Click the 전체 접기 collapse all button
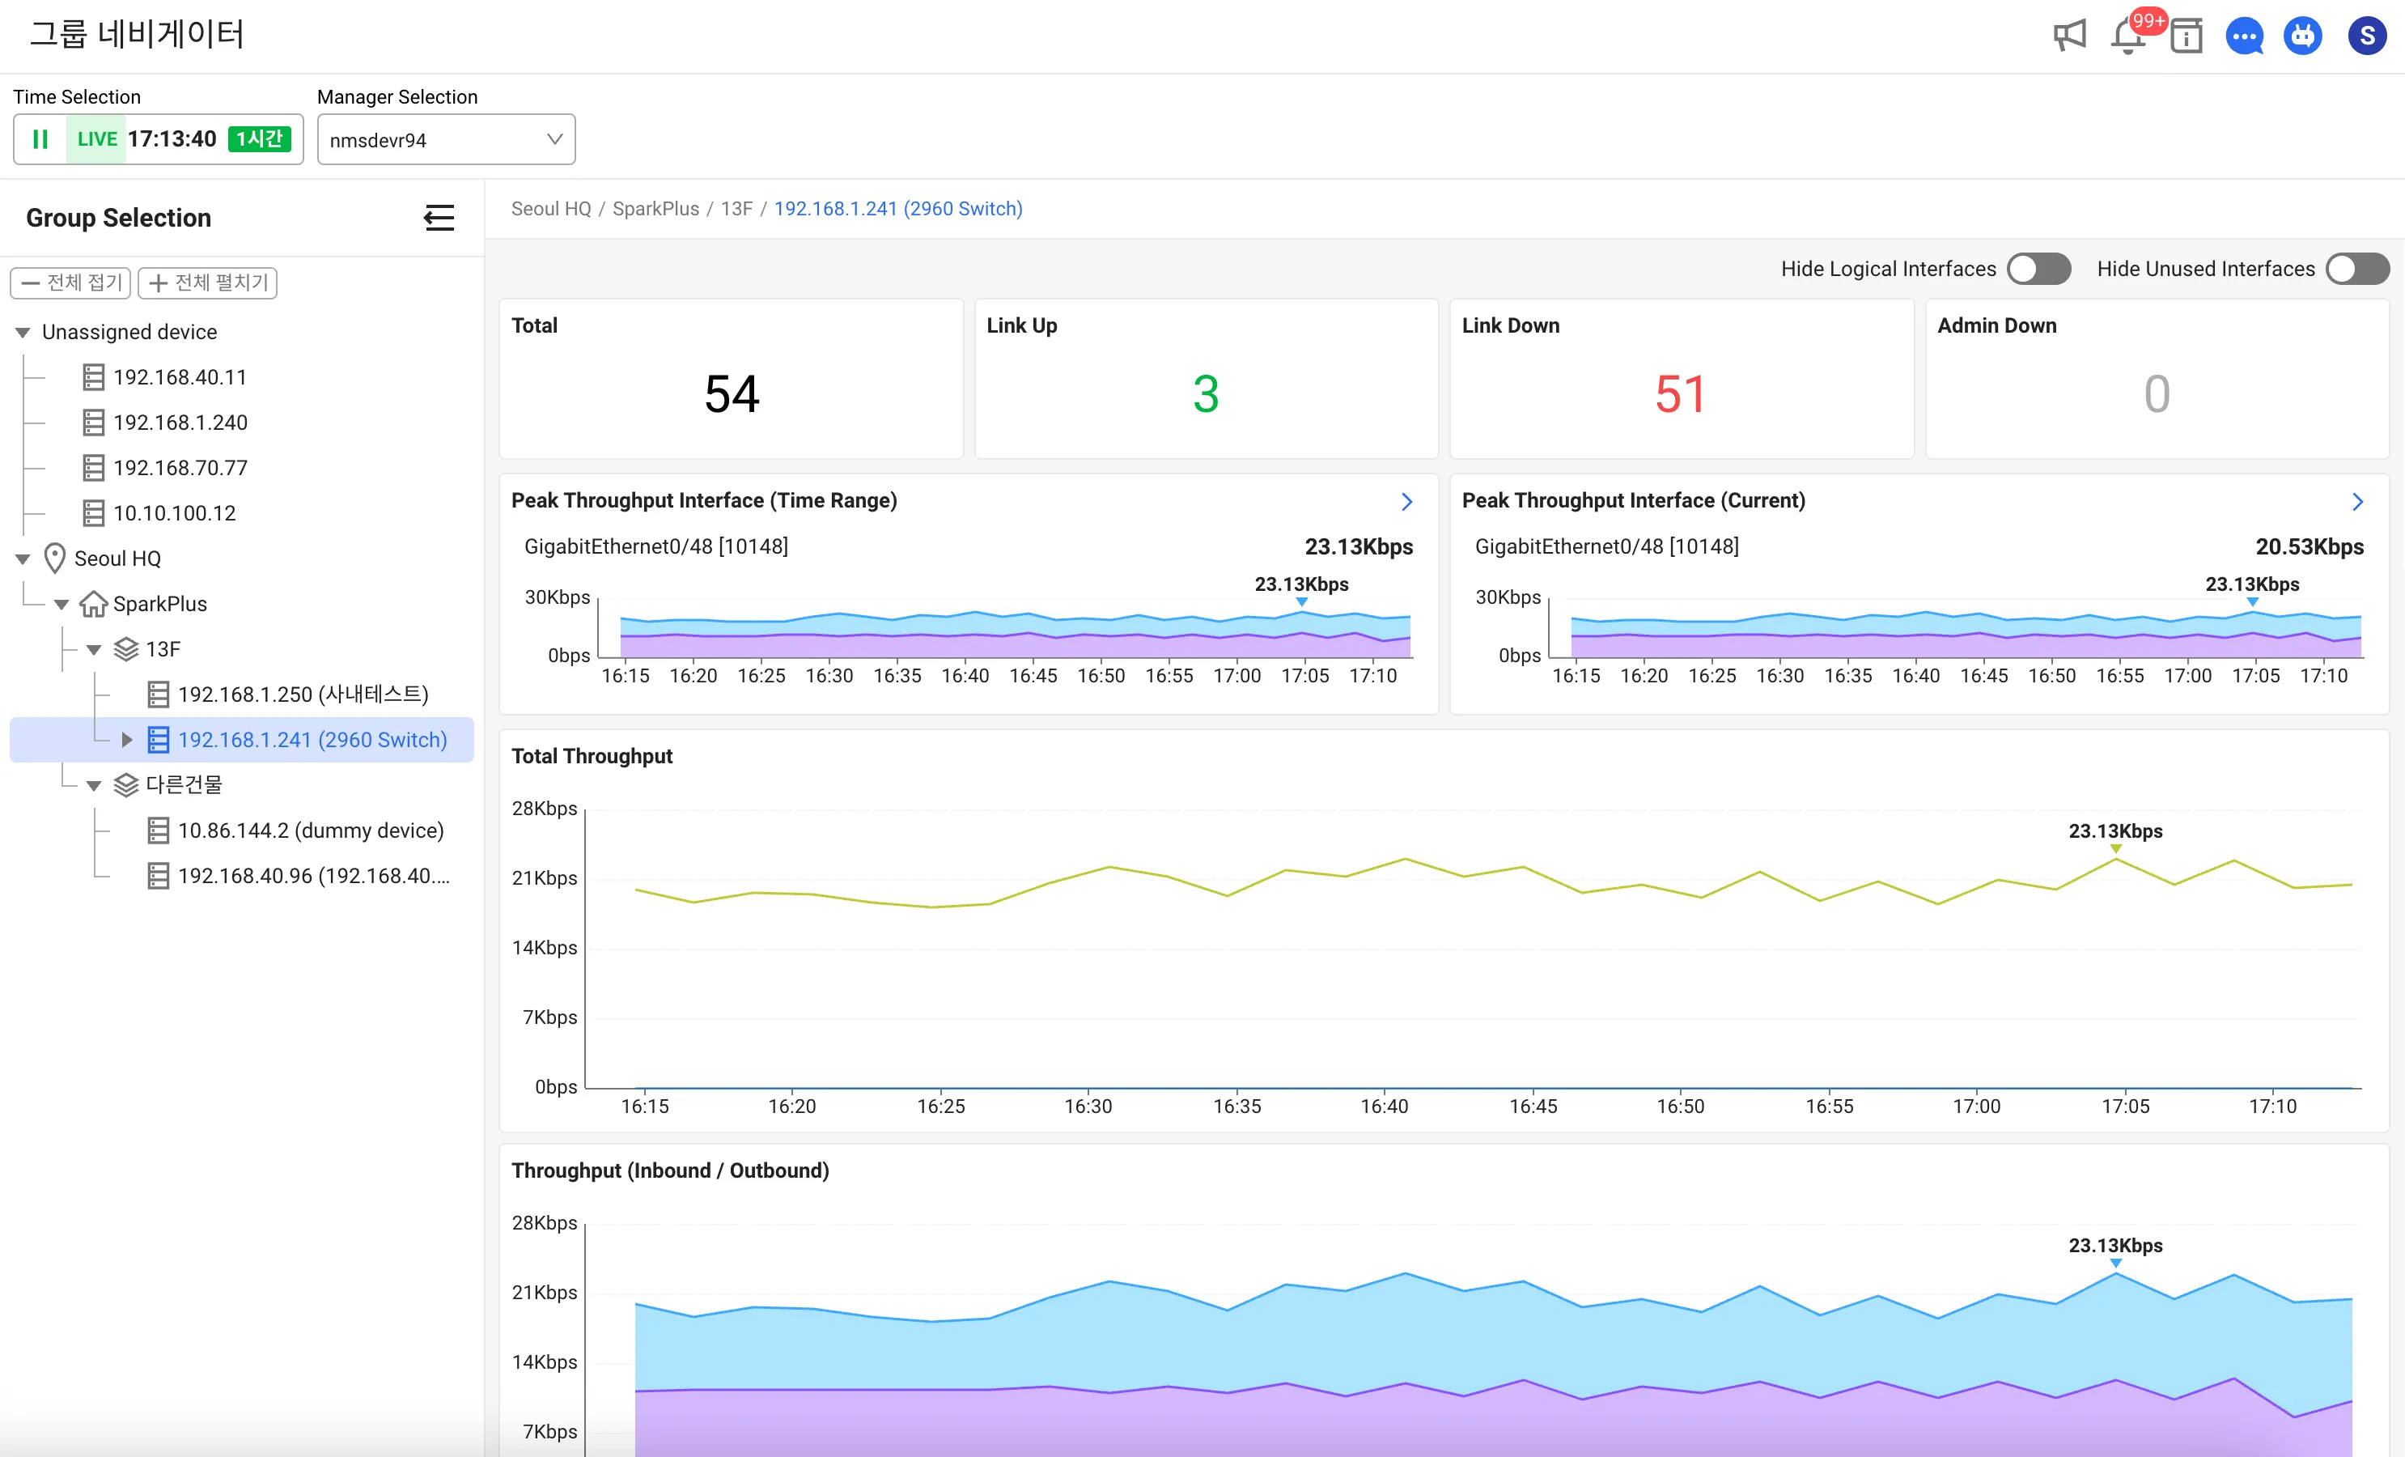 coord(70,283)
